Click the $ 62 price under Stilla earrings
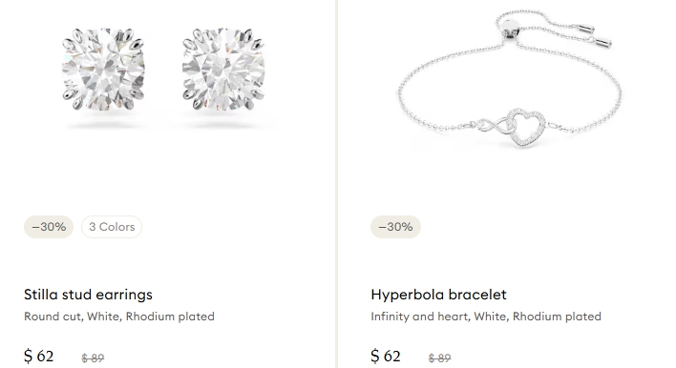The image size is (676, 368). 39,357
